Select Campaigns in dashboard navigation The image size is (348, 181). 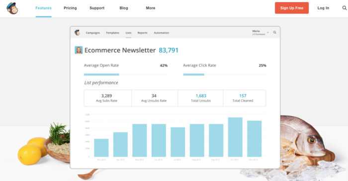pos(93,33)
